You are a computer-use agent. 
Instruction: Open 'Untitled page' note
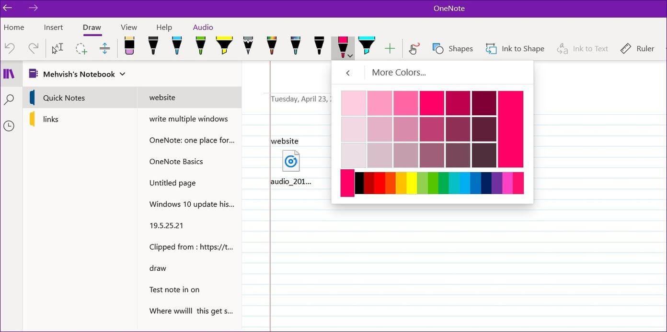pyautogui.click(x=189, y=183)
